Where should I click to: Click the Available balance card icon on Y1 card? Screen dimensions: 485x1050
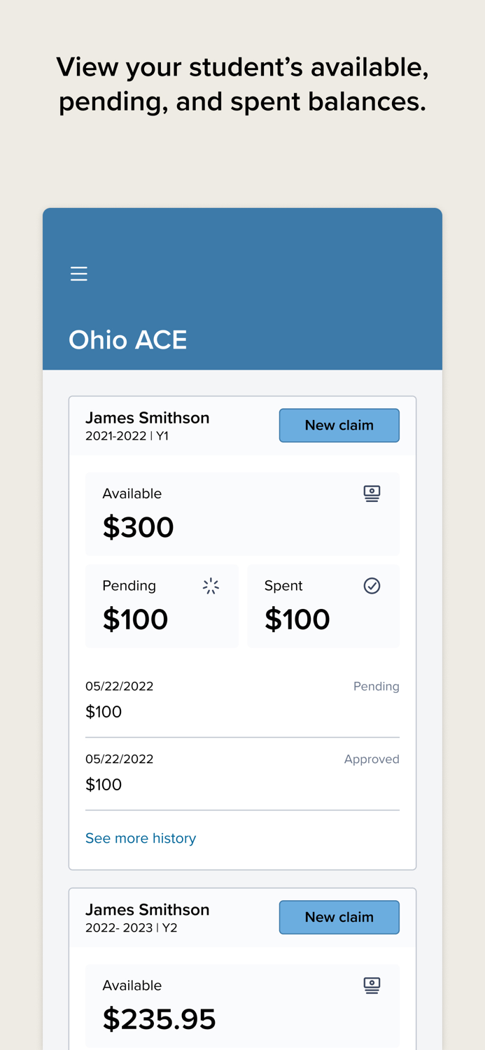(x=372, y=493)
